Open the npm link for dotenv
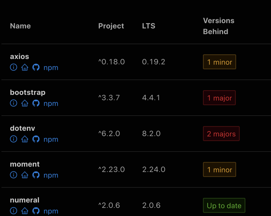271x216 pixels. [x=51, y=139]
